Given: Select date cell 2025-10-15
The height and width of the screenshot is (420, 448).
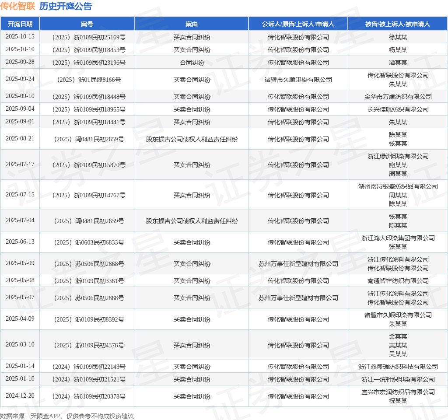Looking at the screenshot, I should (x=20, y=37).
